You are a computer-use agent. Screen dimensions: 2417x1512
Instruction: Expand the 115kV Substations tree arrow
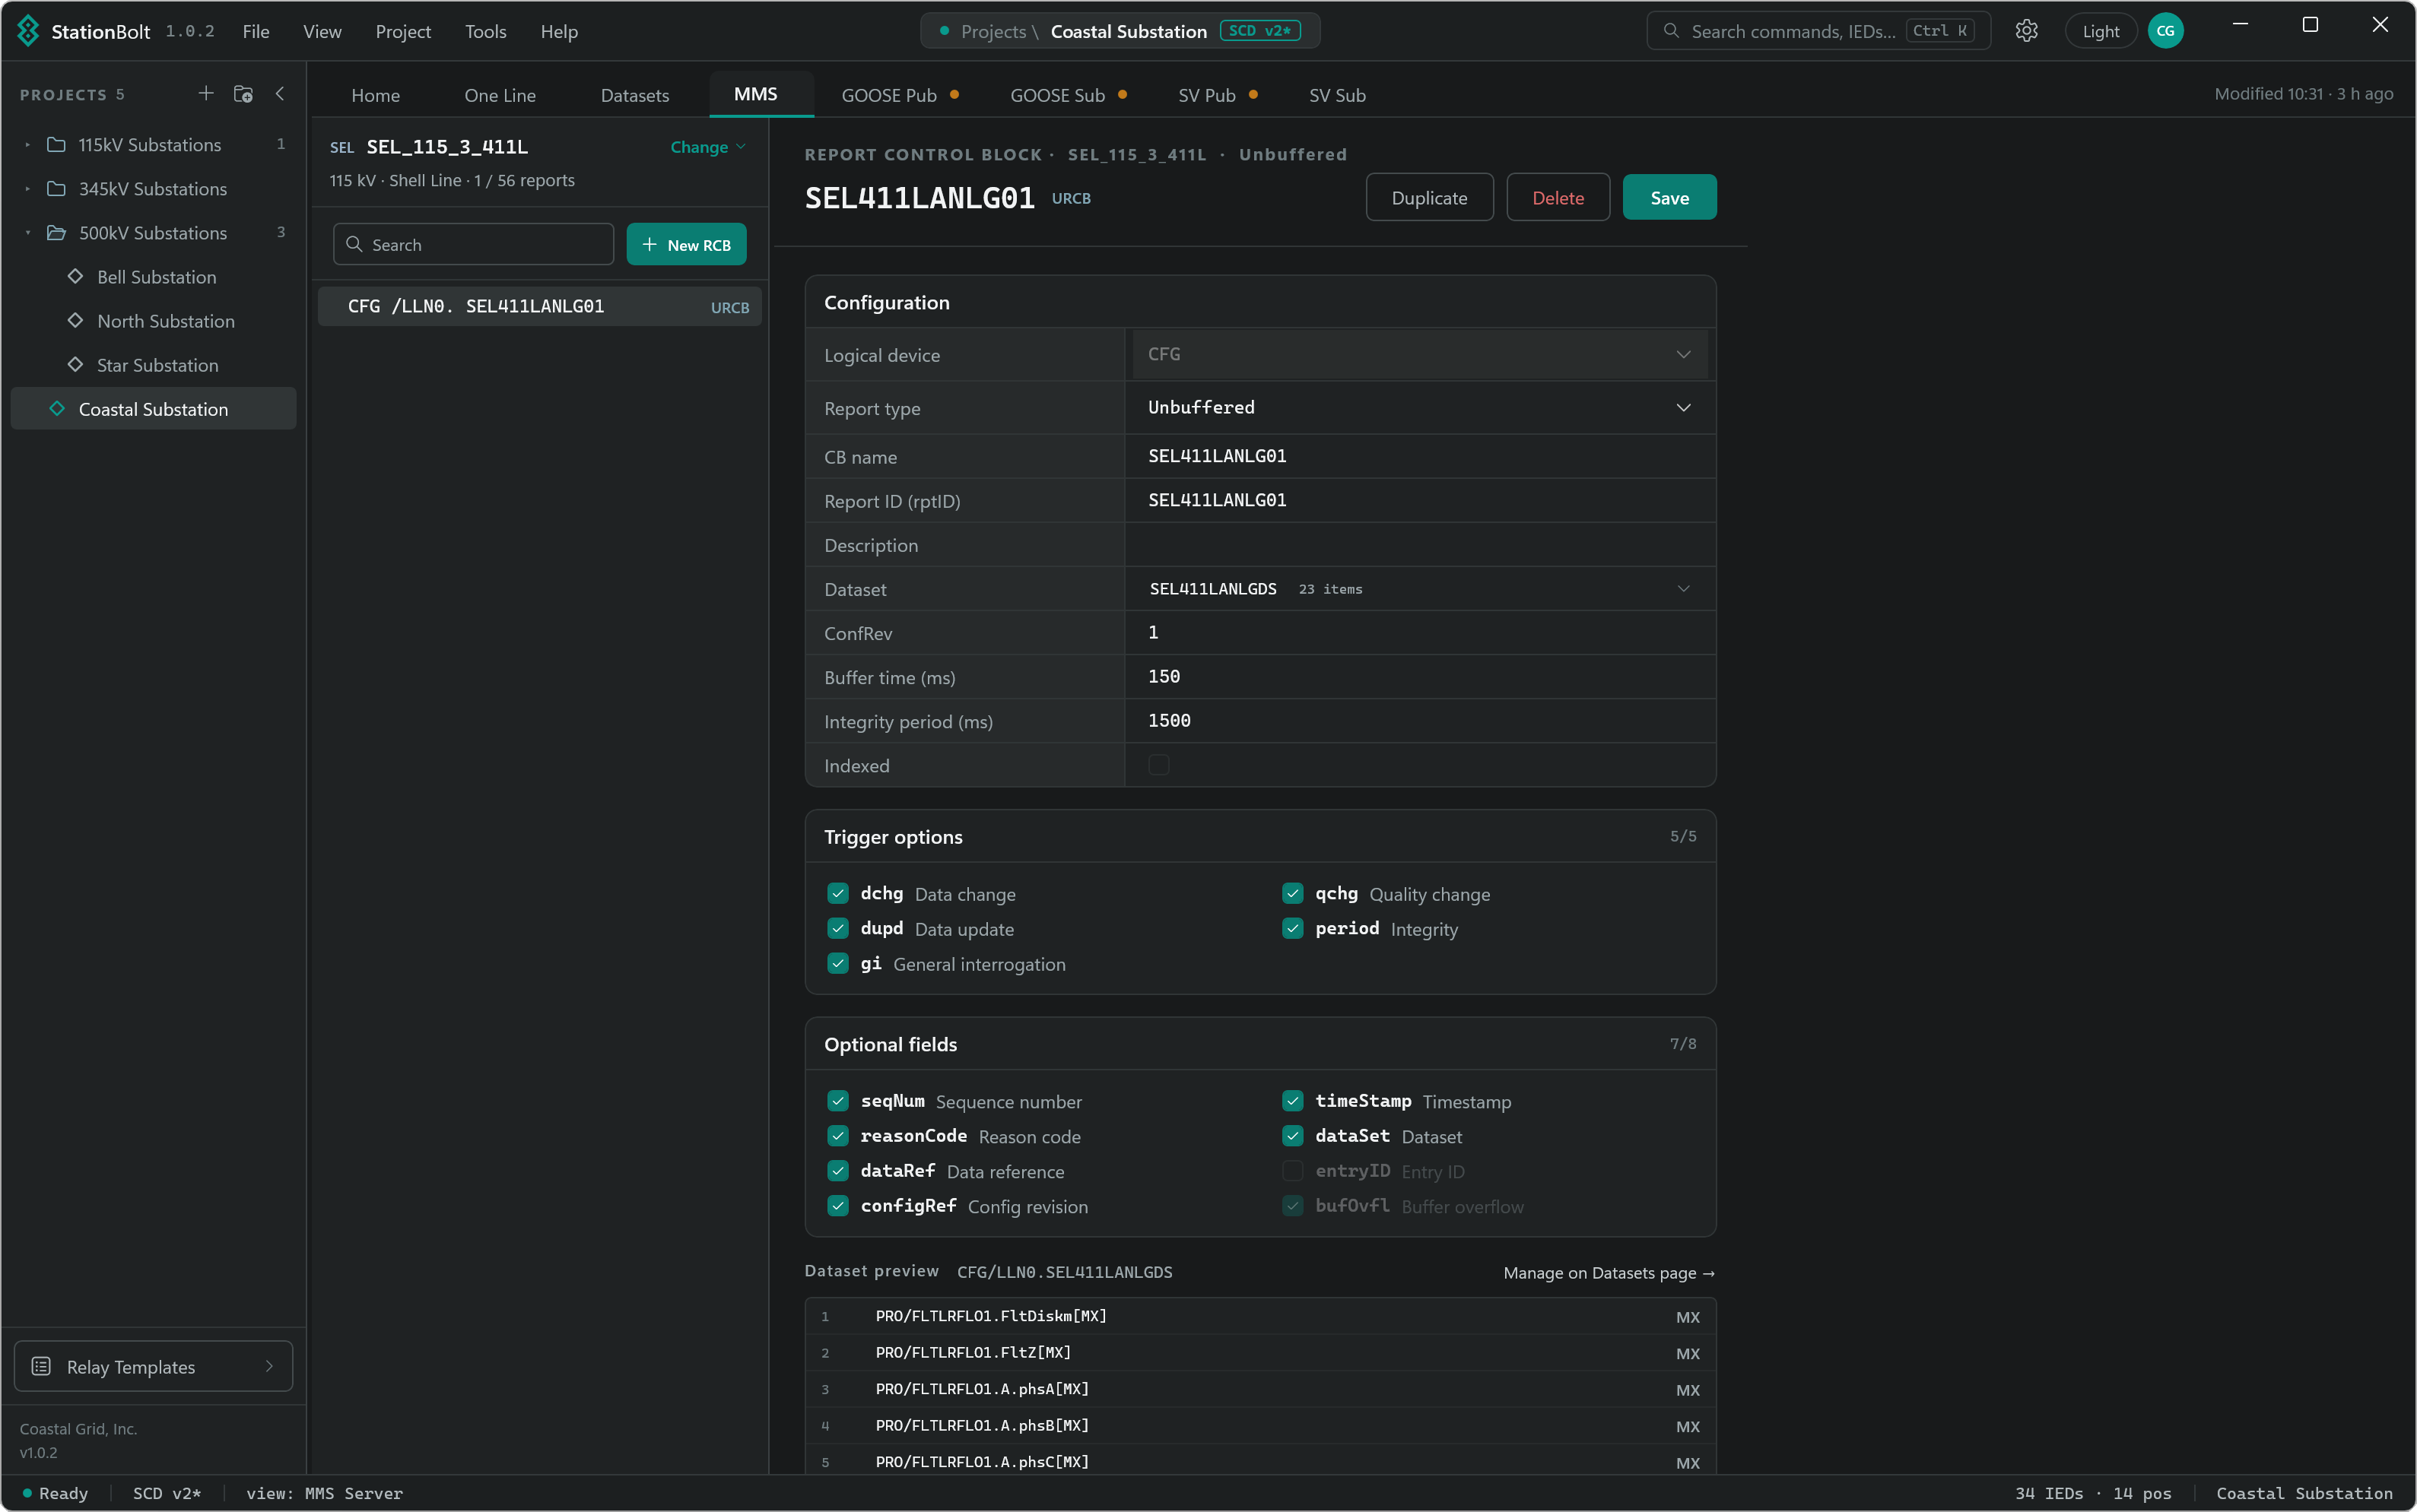coord(27,145)
